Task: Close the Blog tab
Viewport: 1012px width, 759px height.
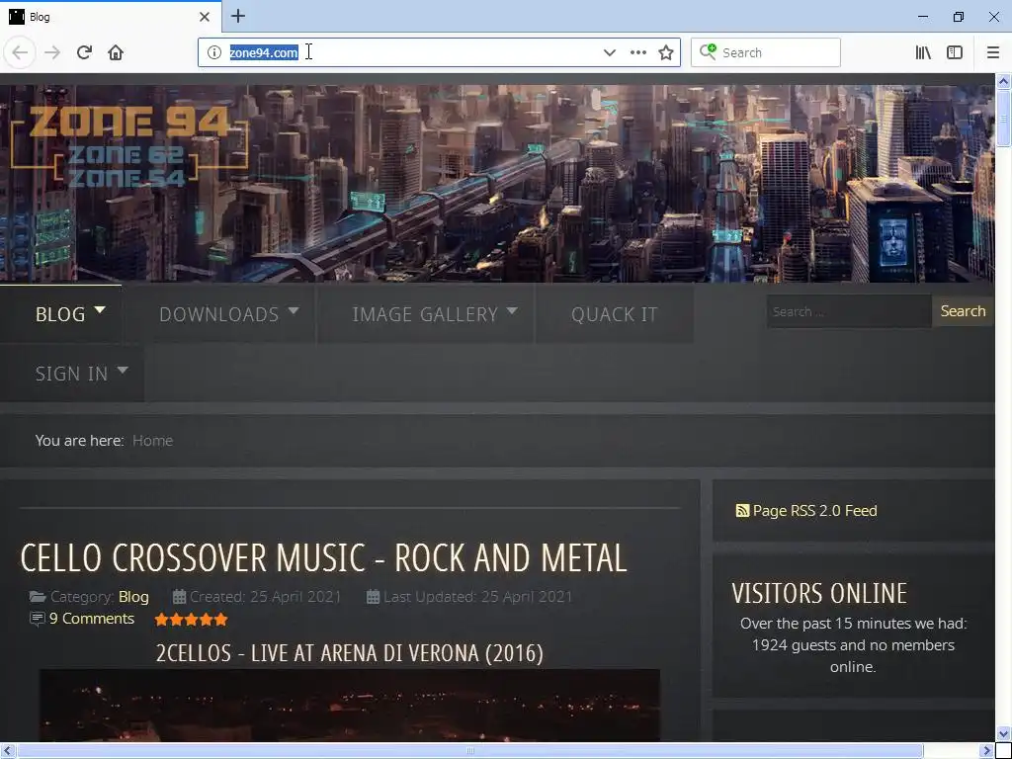Action: pyautogui.click(x=205, y=17)
